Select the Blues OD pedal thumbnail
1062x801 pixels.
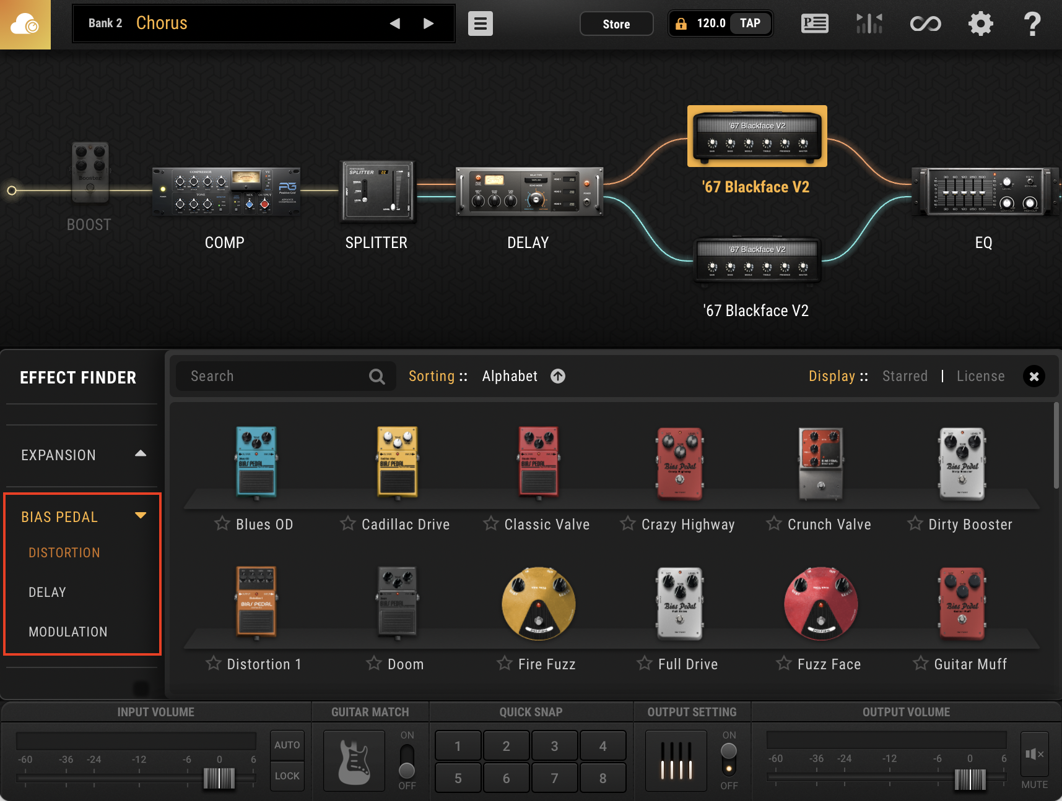(256, 462)
